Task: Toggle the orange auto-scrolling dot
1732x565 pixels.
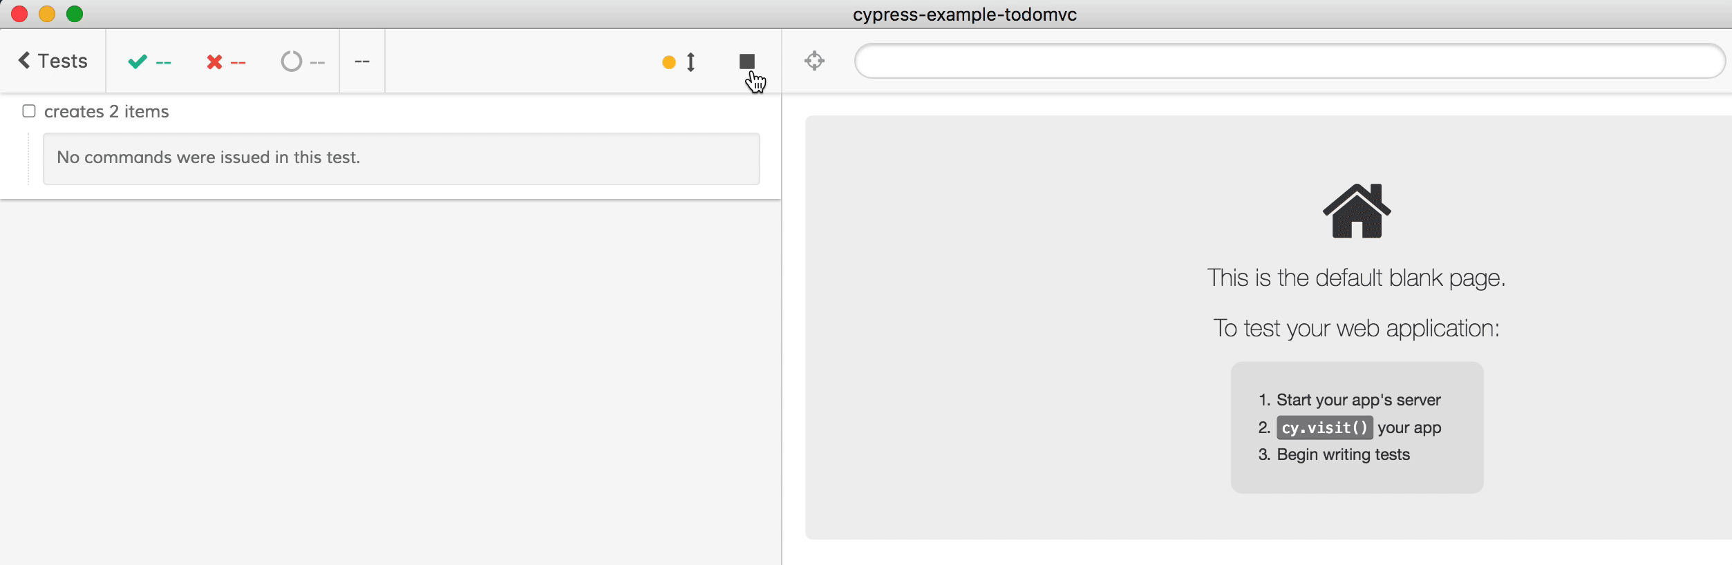Action: click(x=668, y=62)
